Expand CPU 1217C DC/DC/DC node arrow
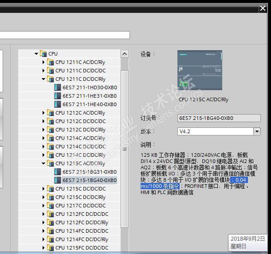The image size is (271, 254). pos(43,206)
